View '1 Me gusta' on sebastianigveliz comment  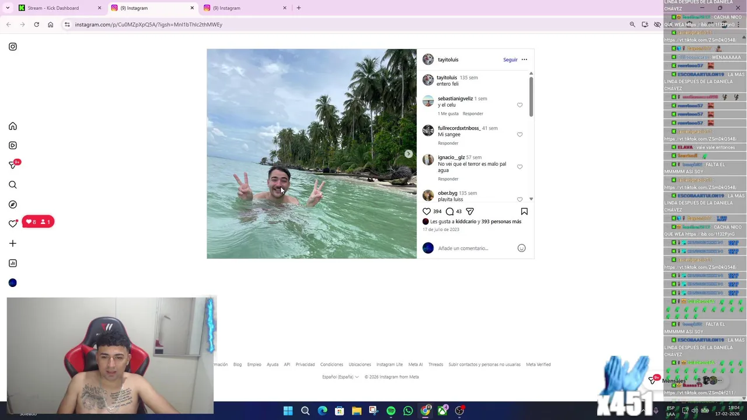click(x=448, y=114)
